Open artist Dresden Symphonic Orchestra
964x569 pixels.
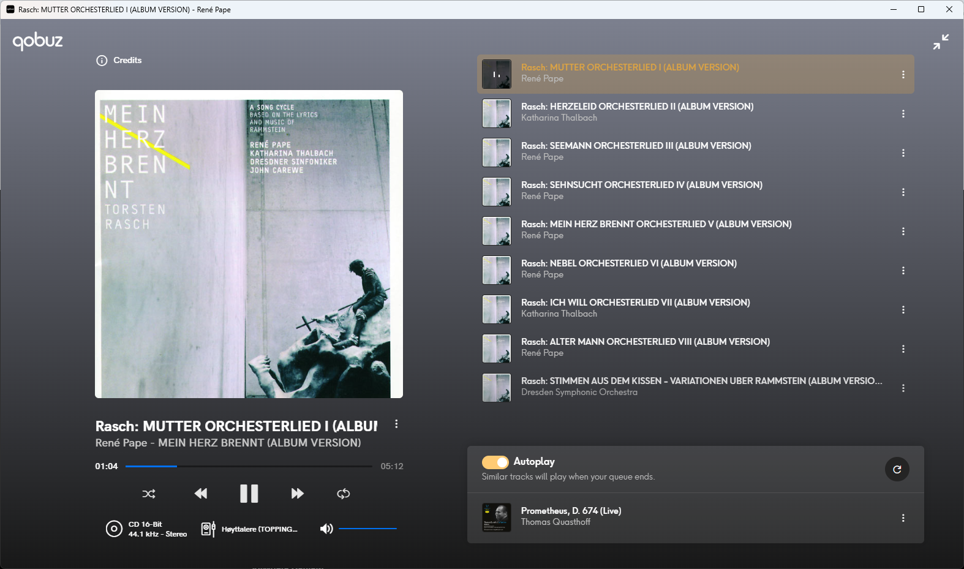point(579,392)
